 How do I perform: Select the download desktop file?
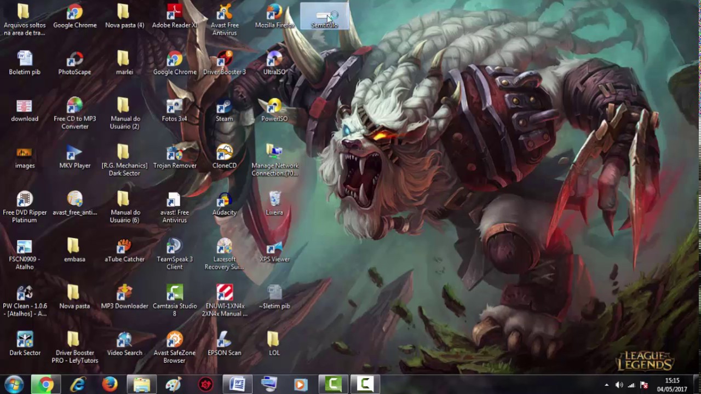(25, 109)
